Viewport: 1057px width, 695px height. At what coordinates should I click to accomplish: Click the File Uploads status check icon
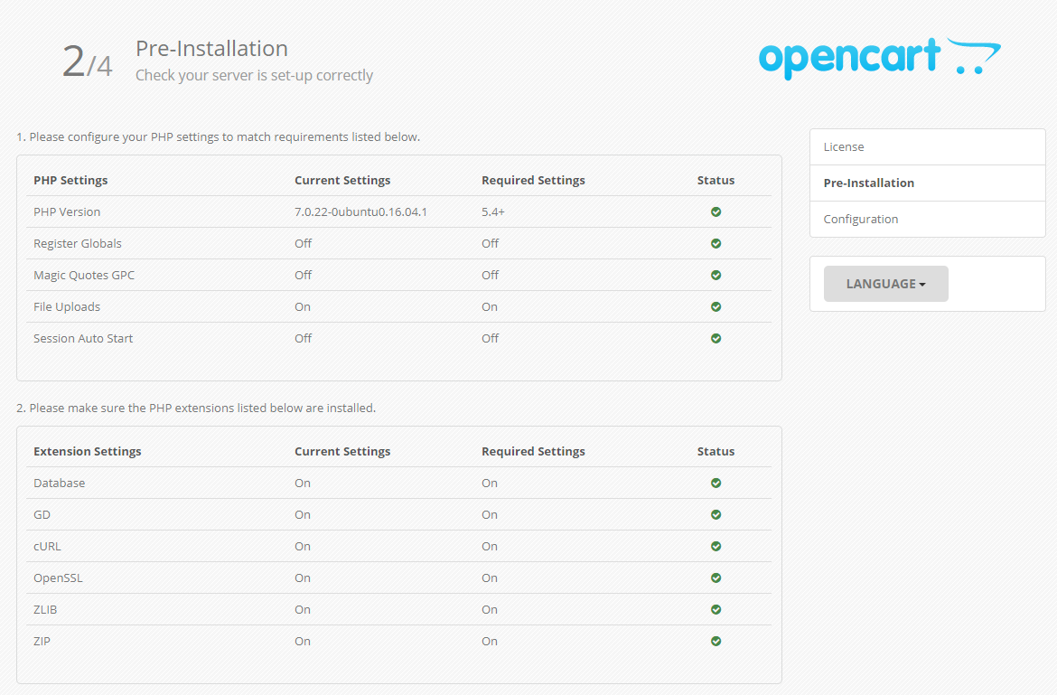[x=716, y=306]
